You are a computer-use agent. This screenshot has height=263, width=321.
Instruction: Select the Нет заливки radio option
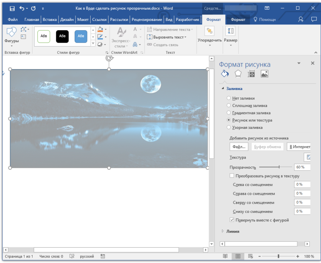(229, 98)
